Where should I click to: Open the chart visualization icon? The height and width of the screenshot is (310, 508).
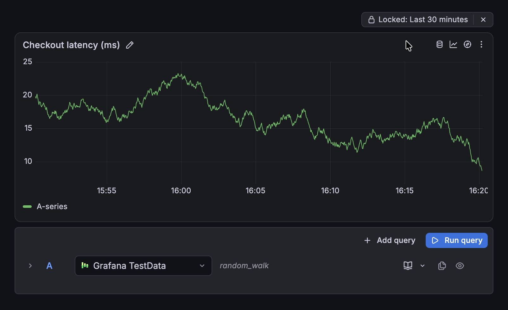tap(454, 44)
